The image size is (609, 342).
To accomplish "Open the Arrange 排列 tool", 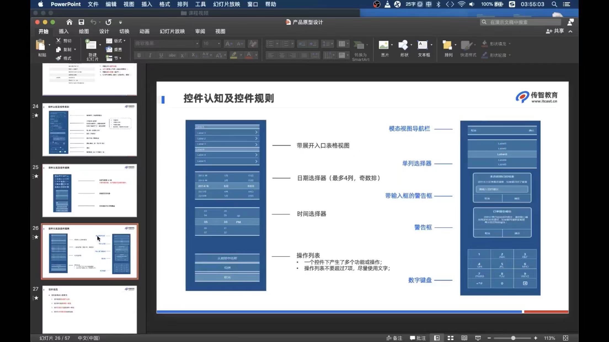I will click(x=447, y=45).
